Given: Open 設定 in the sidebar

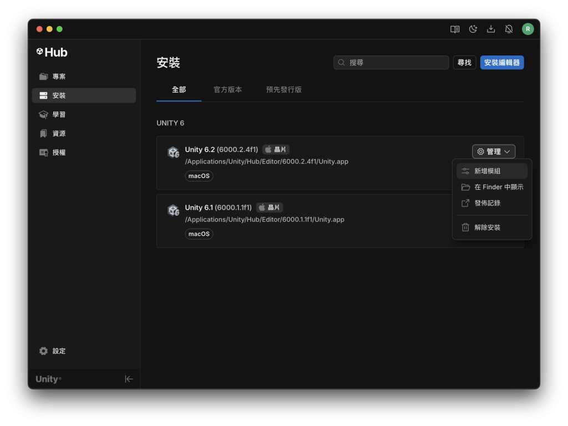Looking at the screenshot, I should tap(84, 351).
